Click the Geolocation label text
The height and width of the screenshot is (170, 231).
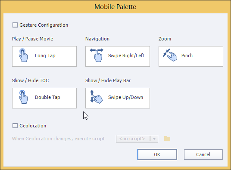pyautogui.click(x=33, y=126)
